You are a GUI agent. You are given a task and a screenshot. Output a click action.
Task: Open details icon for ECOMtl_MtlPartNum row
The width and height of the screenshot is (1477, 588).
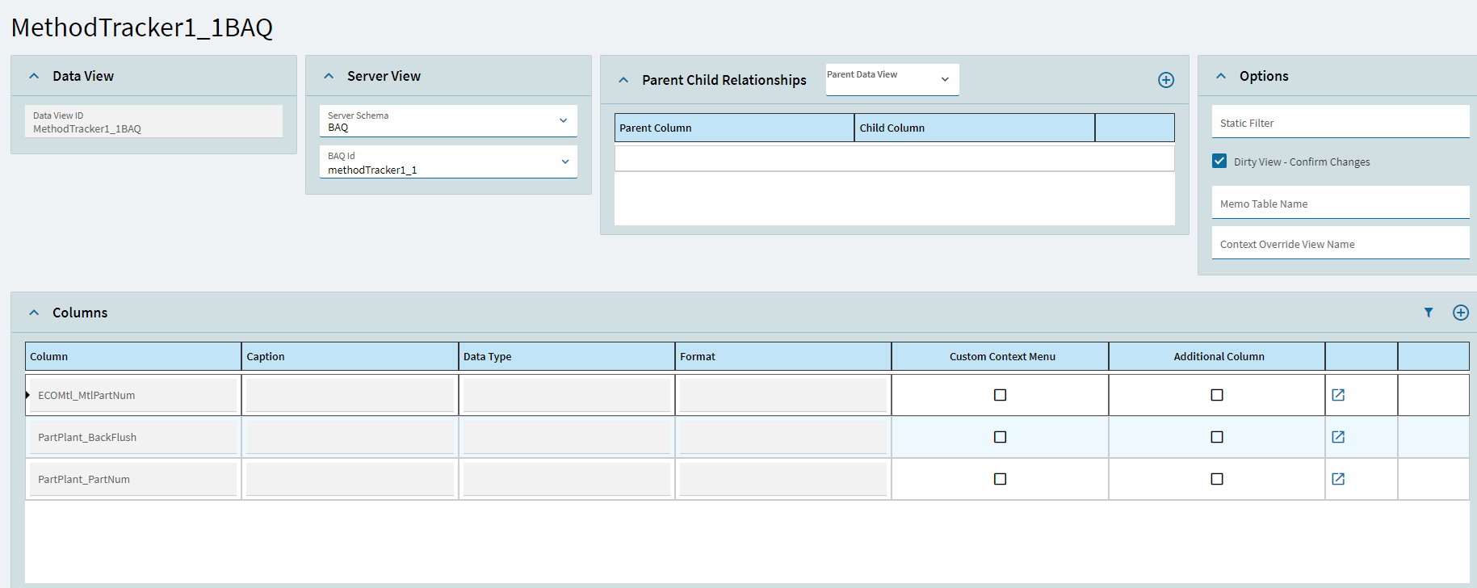point(1337,395)
